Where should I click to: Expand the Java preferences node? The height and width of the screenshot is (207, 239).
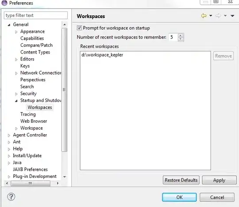pyautogui.click(x=9, y=163)
